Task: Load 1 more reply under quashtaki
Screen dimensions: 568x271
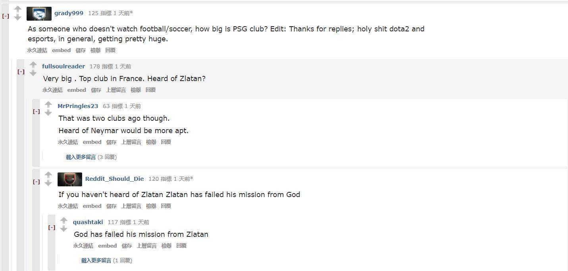Action: [x=96, y=260]
